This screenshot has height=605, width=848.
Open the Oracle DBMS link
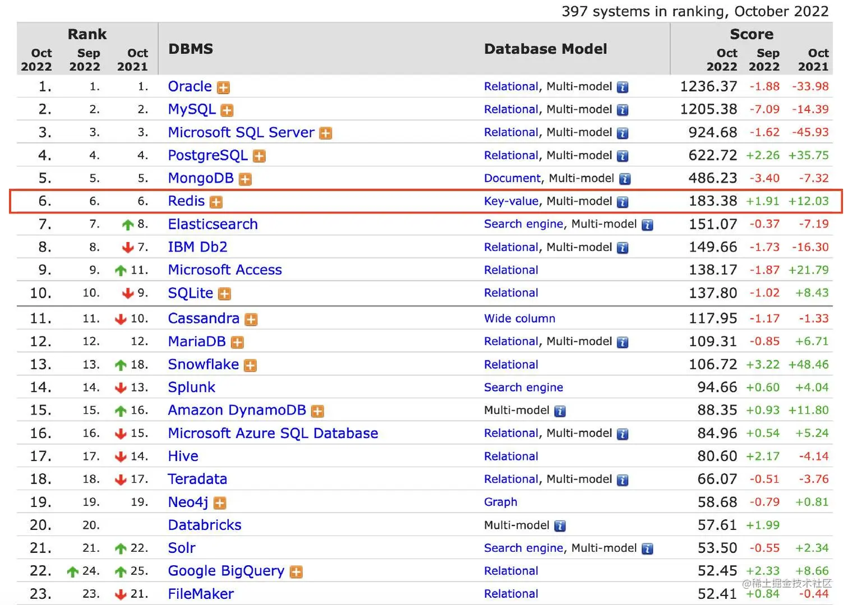click(x=190, y=86)
